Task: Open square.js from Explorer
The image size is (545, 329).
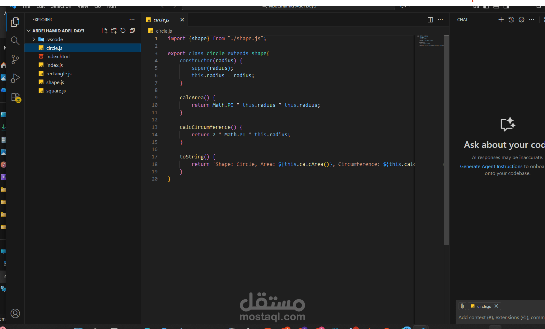Action: click(x=83, y=91)
